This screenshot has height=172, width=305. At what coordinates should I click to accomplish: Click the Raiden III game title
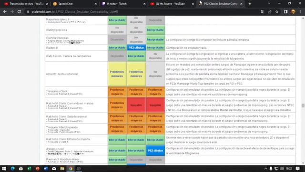(52, 48)
